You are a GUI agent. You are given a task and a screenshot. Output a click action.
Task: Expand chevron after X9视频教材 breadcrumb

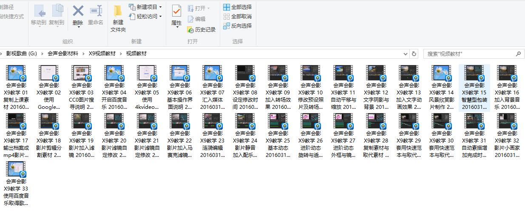coord(121,54)
